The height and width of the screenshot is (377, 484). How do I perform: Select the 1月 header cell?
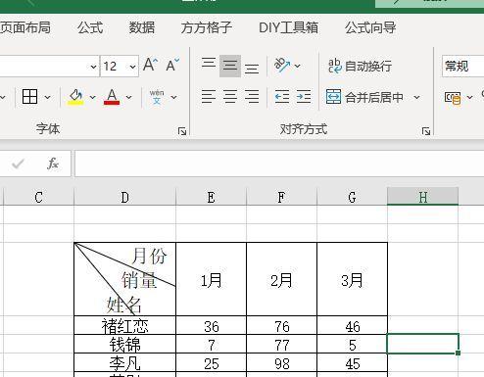(211, 279)
